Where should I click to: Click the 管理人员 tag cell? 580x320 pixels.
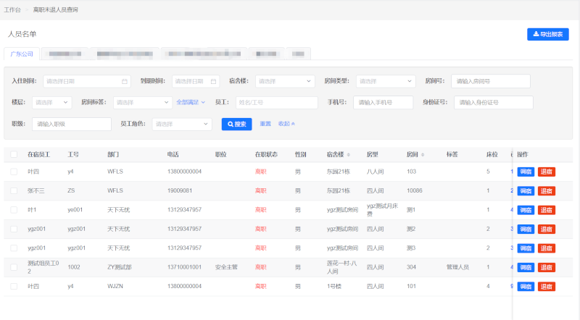tap(457, 267)
